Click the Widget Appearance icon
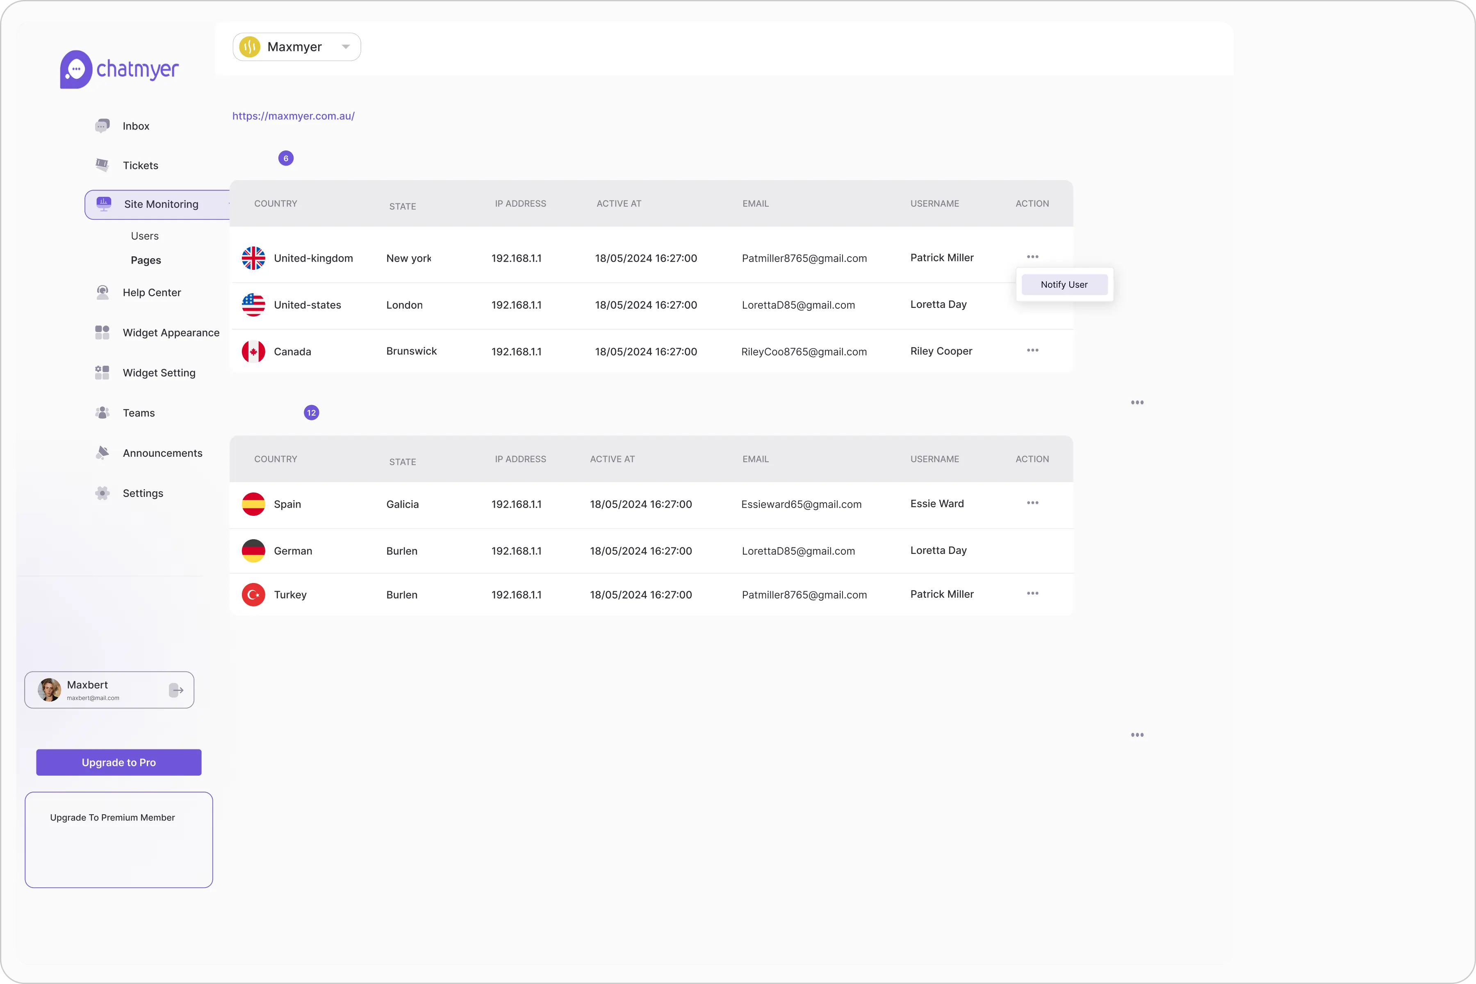The width and height of the screenshot is (1476, 984). pos(102,333)
